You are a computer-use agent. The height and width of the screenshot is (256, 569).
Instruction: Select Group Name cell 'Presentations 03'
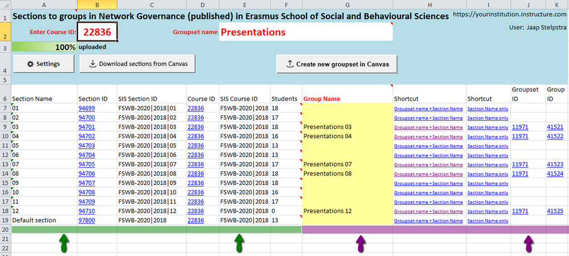click(347, 127)
